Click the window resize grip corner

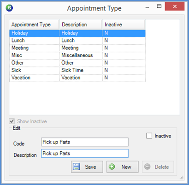point(182,178)
